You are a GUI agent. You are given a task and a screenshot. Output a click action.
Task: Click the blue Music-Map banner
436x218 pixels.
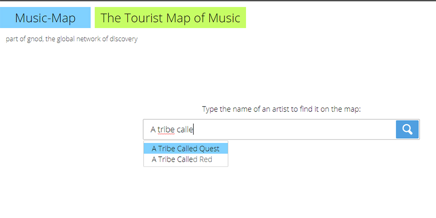[x=45, y=18]
